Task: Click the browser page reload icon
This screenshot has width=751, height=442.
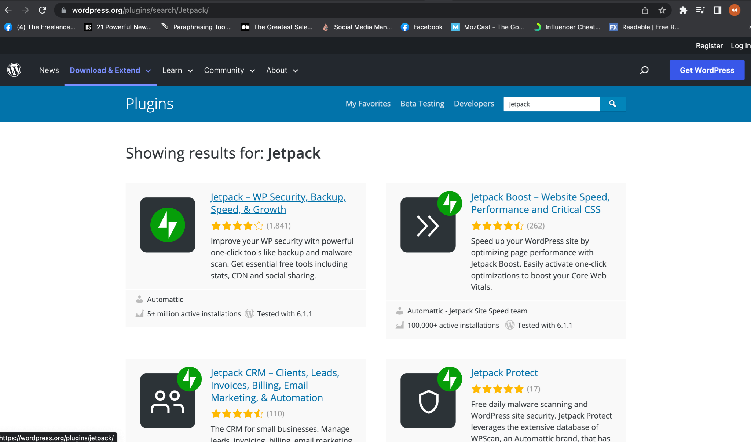Action: click(42, 10)
